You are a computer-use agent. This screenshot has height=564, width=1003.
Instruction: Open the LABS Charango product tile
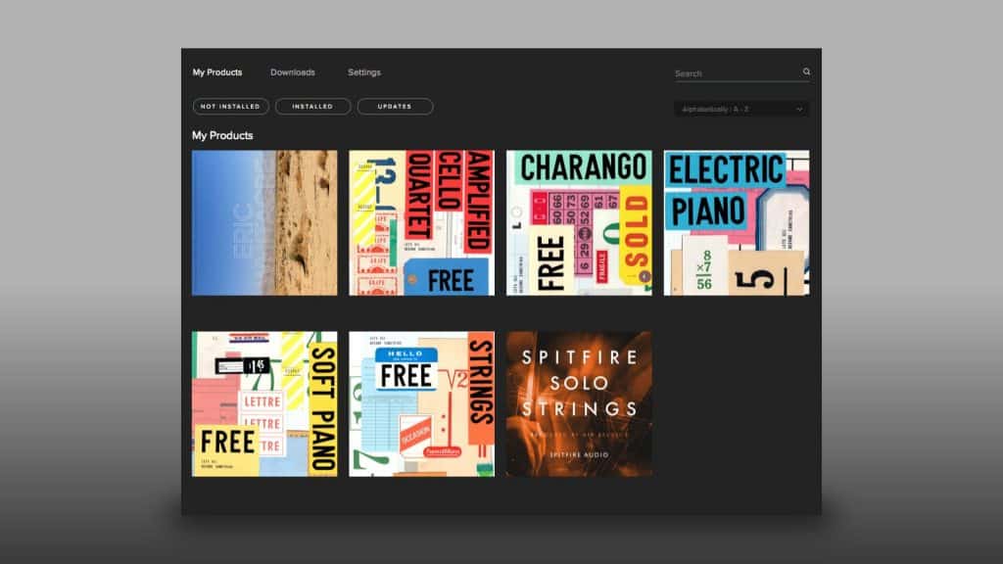[x=577, y=222]
